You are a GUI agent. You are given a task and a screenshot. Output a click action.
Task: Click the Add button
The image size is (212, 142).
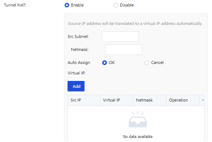pos(76,86)
